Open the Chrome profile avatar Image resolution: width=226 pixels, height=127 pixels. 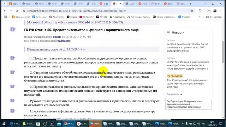215,11
